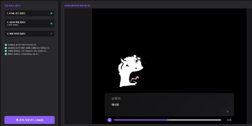Click the 배경 이미지 업로드 button
This screenshot has height=126, width=252.
click(29, 34)
